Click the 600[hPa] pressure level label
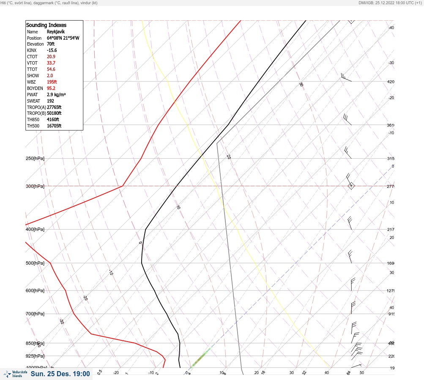 tap(35, 290)
